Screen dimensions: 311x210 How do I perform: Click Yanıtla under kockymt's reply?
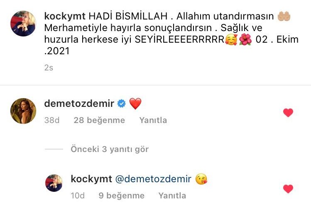[172, 196]
